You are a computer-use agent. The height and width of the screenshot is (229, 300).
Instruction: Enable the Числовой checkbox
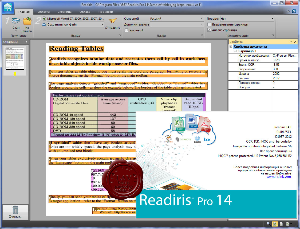126,30
